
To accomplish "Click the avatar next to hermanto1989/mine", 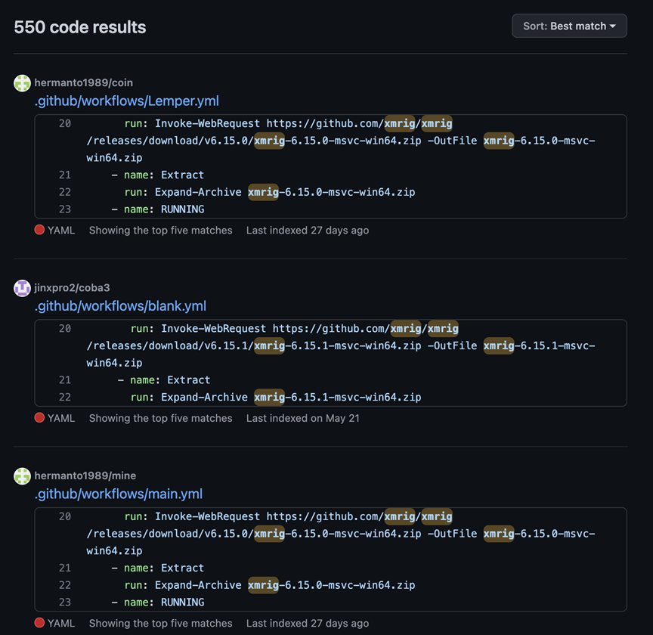I will pos(23,476).
